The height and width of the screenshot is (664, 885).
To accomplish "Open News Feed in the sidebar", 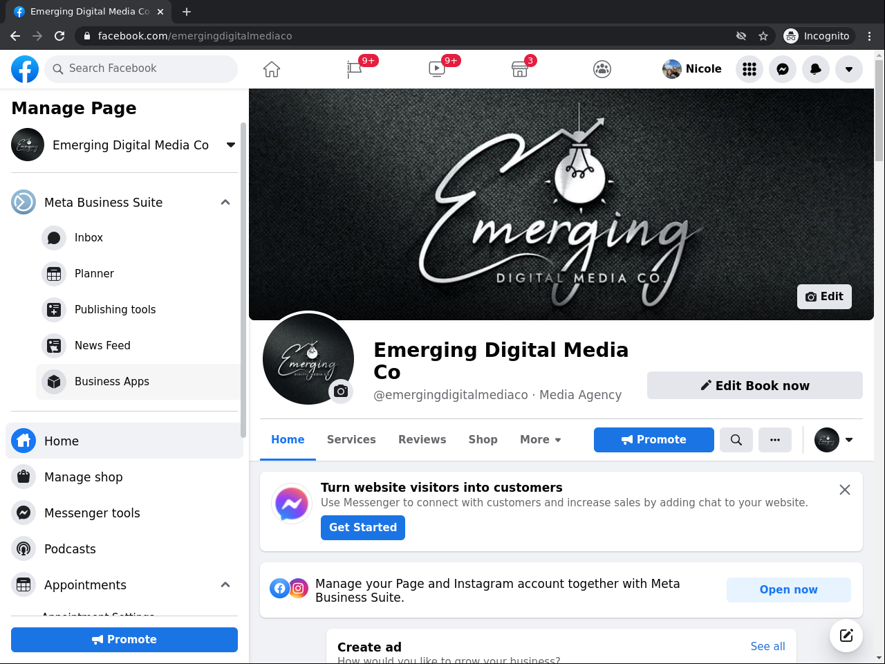I will [138, 346].
